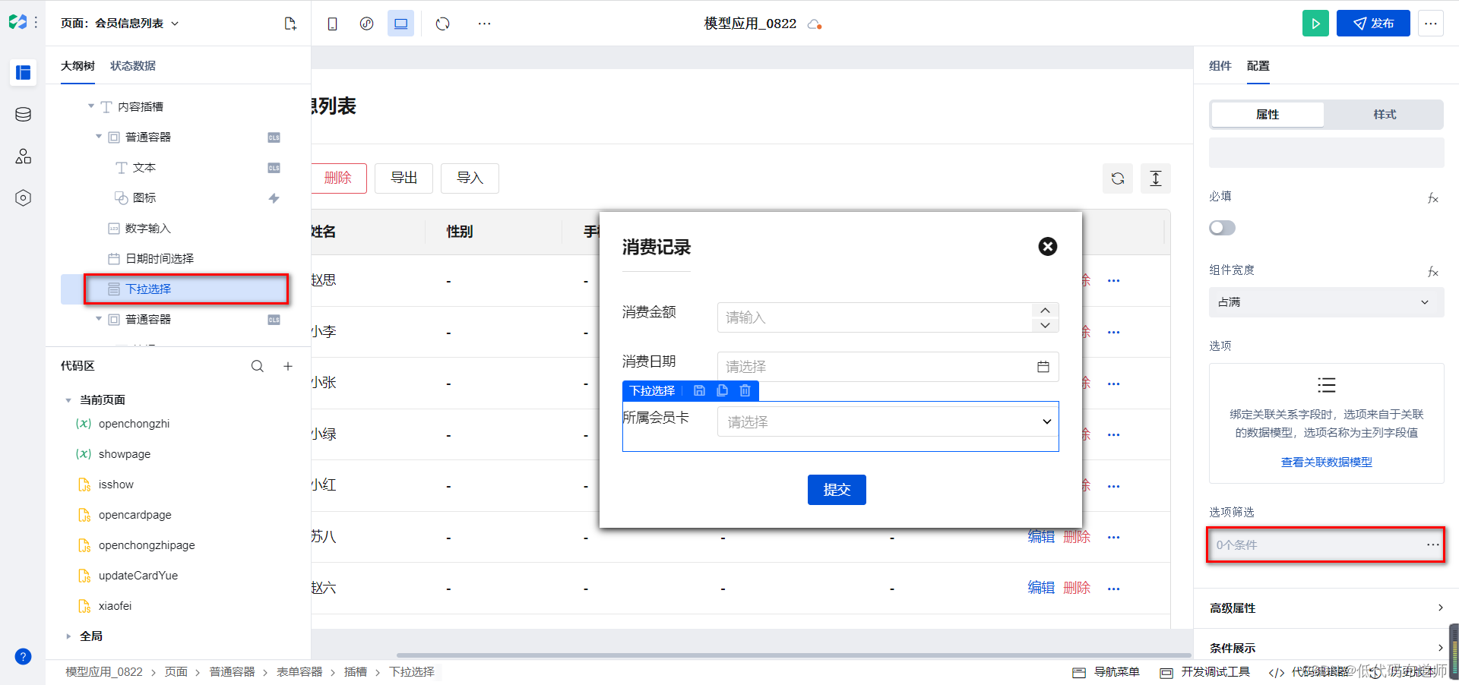Decrease the 消费金额 number stepper
Image resolution: width=1459 pixels, height=685 pixels.
click(1045, 325)
